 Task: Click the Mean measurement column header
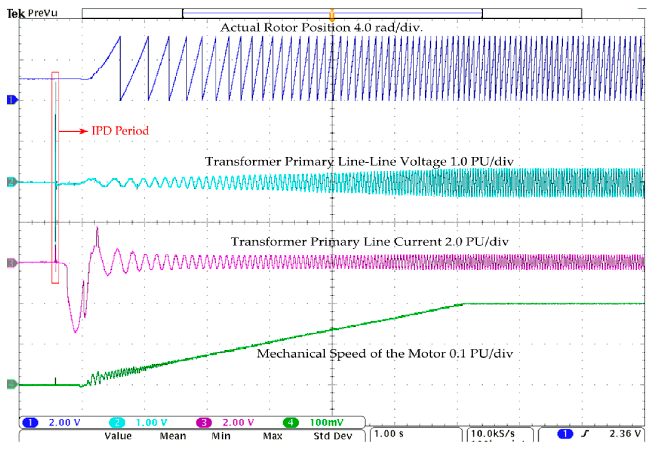pyautogui.click(x=173, y=436)
